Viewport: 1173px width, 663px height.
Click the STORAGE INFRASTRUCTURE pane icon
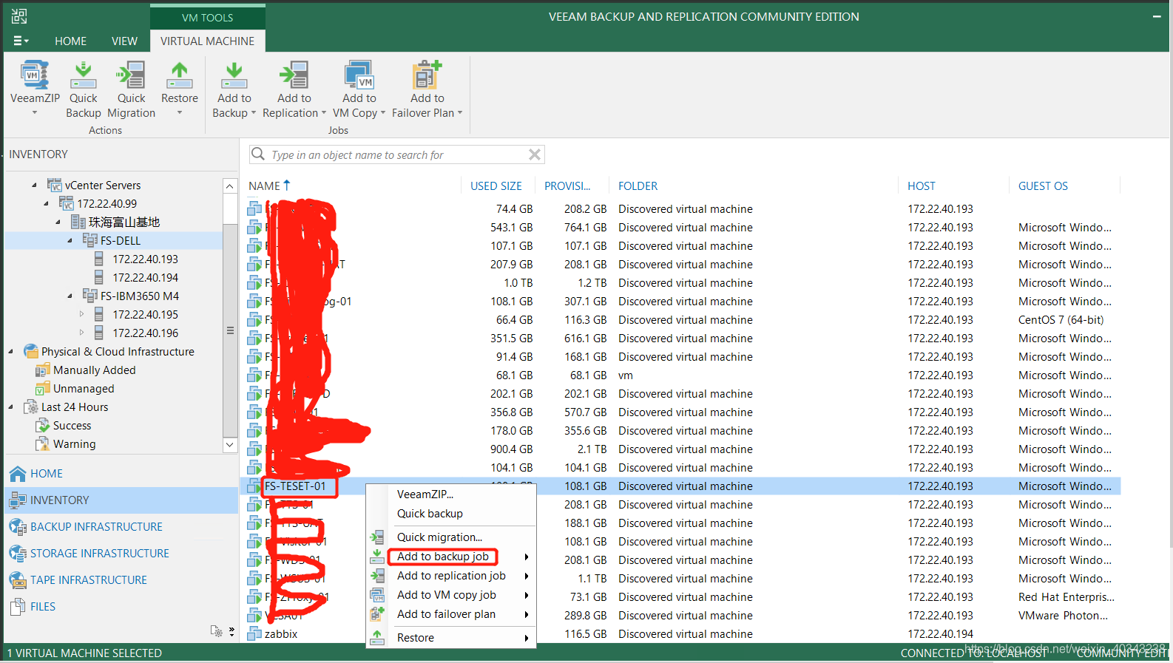coord(18,554)
